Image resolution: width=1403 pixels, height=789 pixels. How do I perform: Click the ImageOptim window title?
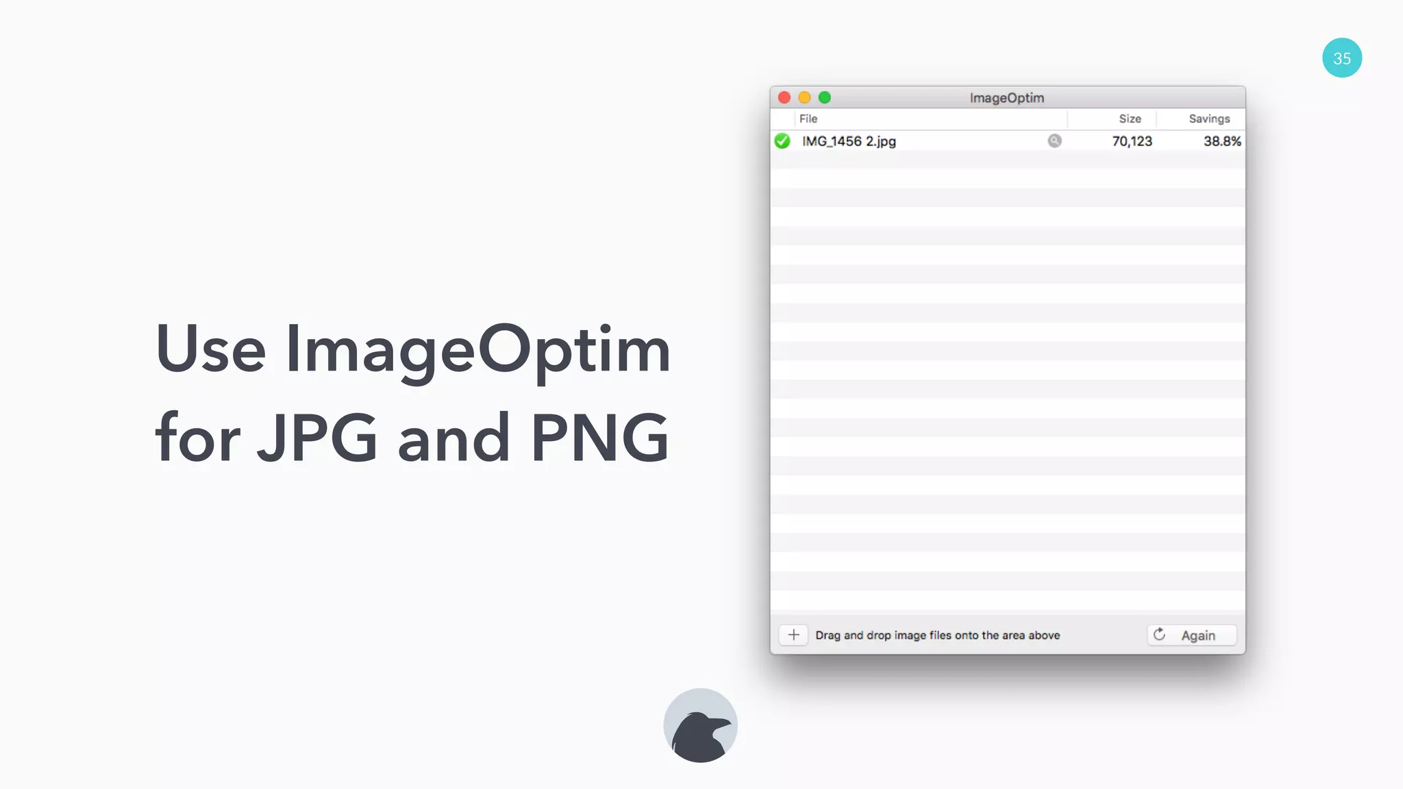tap(1006, 98)
